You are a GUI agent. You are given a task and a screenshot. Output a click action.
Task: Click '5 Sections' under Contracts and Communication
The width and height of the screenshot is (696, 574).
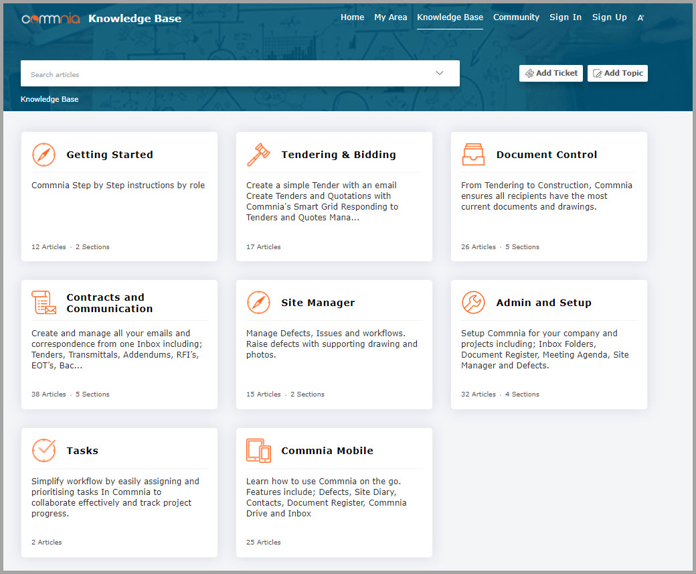[92, 394]
